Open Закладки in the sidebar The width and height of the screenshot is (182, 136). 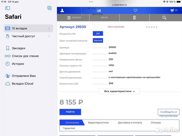18,48
